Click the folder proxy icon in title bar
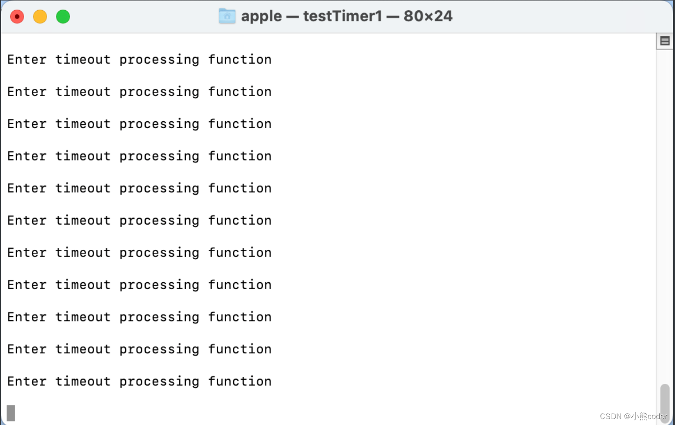 (227, 16)
